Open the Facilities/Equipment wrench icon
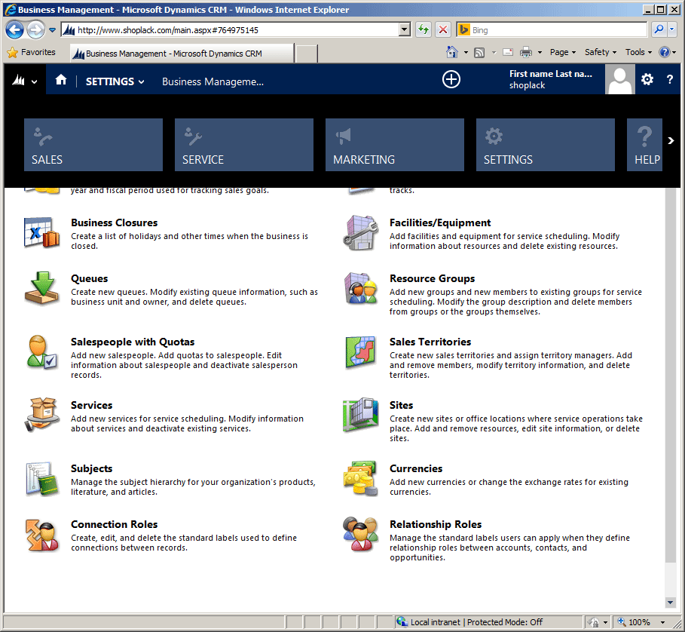 [x=360, y=232]
